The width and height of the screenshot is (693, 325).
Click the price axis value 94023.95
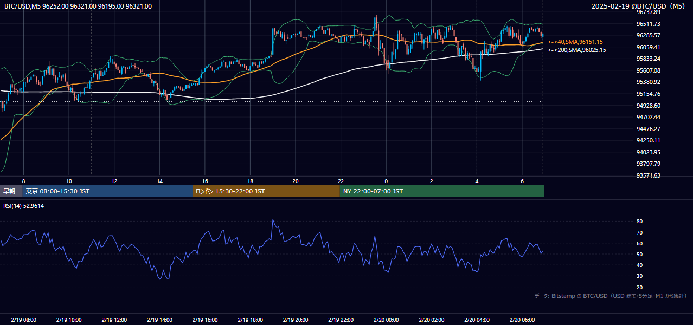click(648, 152)
